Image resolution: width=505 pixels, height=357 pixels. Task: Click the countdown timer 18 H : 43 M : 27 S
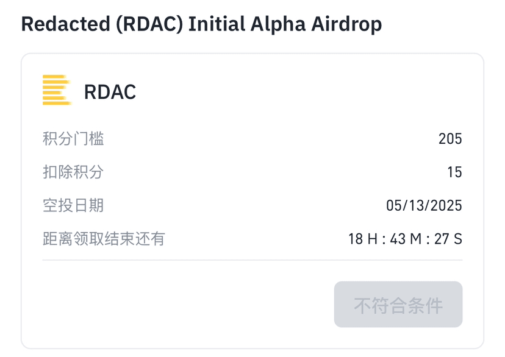pos(405,239)
